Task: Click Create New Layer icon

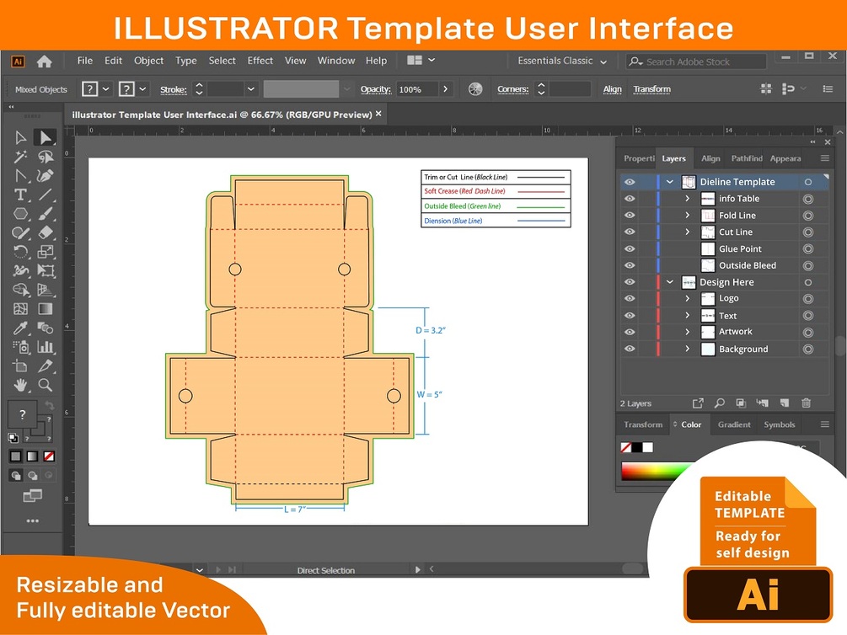Action: (785, 403)
